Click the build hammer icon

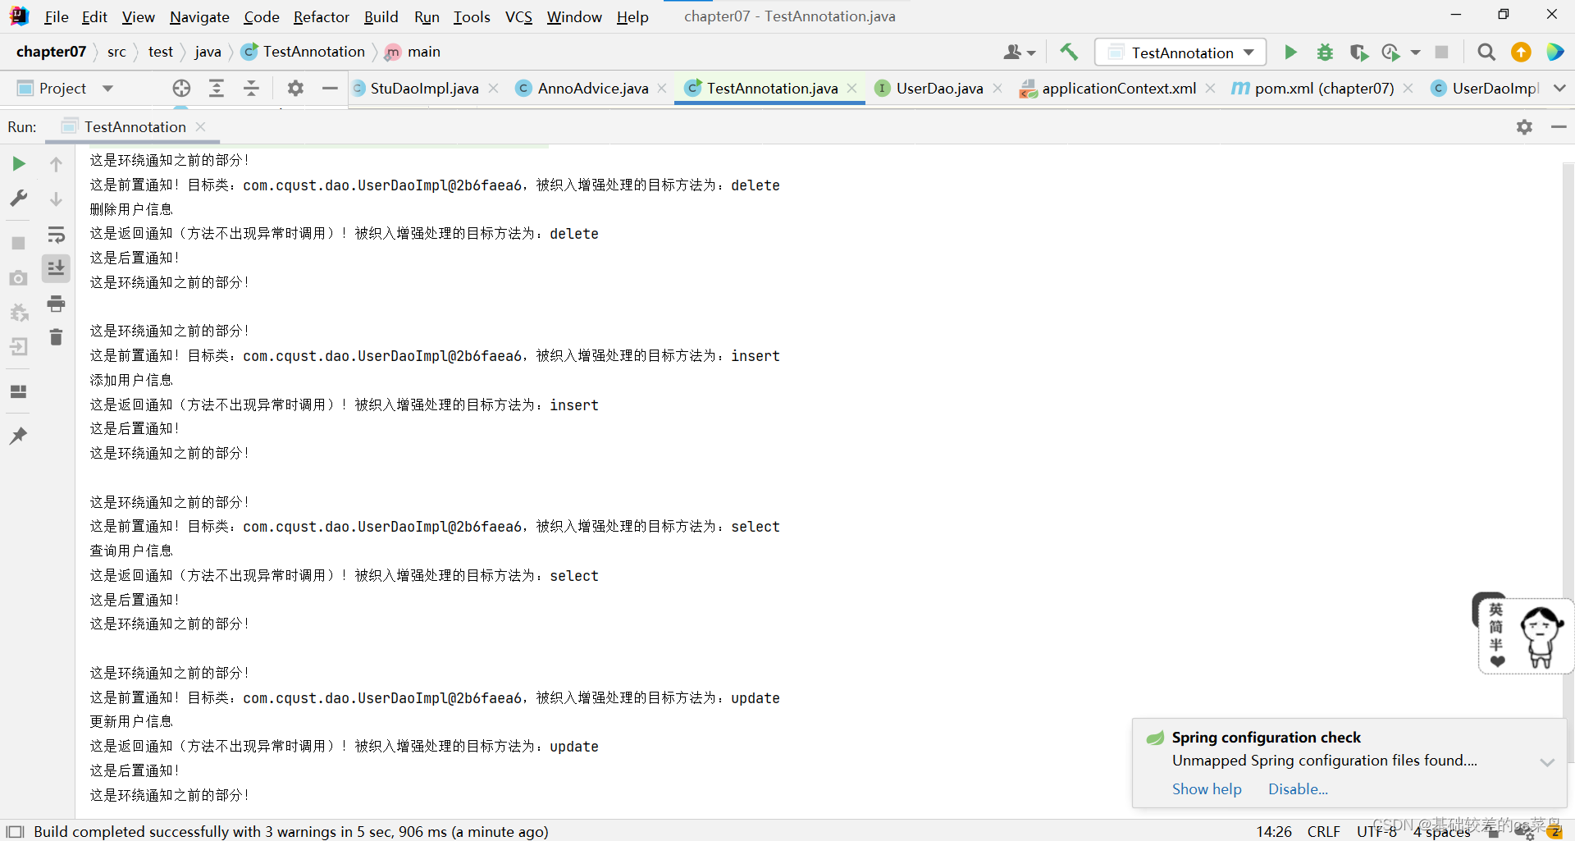coord(1069,52)
